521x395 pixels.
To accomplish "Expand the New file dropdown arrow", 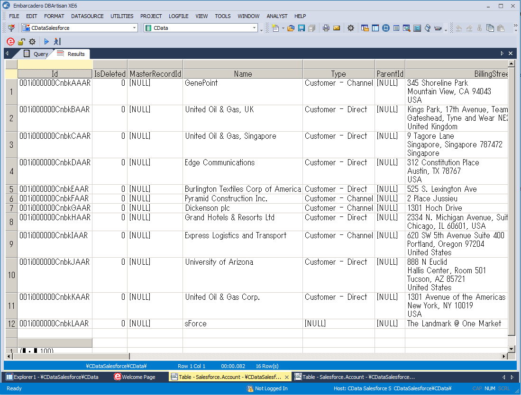I will pos(283,28).
